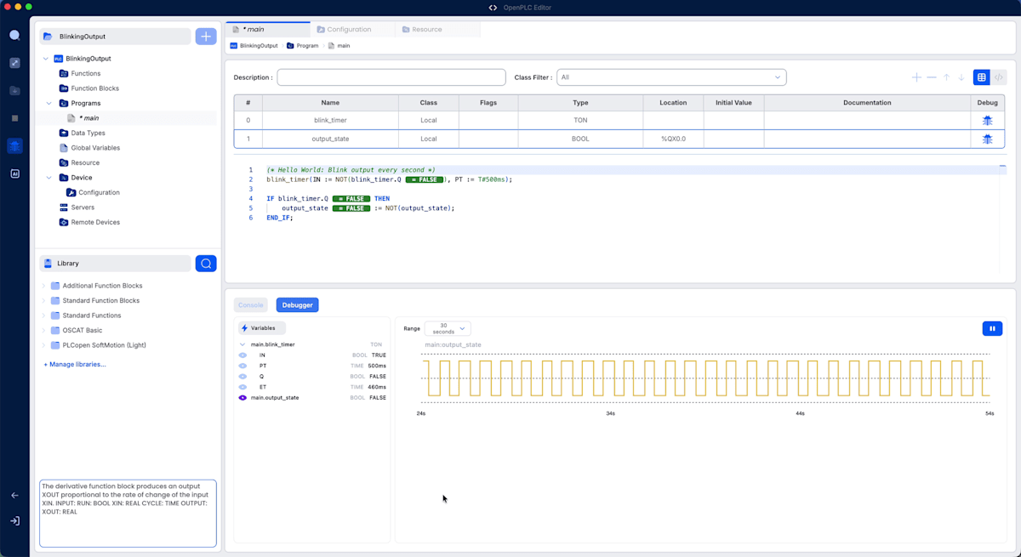Click the exit/logout sidebar icon
The image size is (1021, 557).
tap(14, 521)
